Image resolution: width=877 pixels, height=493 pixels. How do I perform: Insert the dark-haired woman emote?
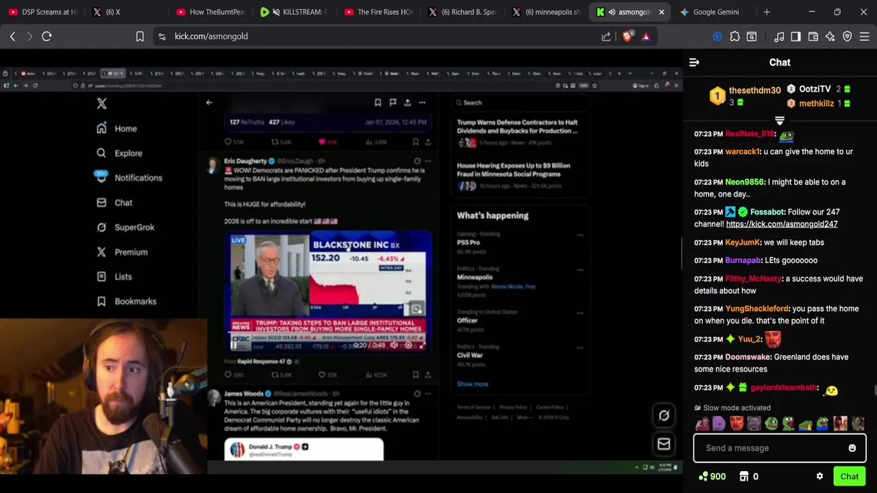click(840, 424)
